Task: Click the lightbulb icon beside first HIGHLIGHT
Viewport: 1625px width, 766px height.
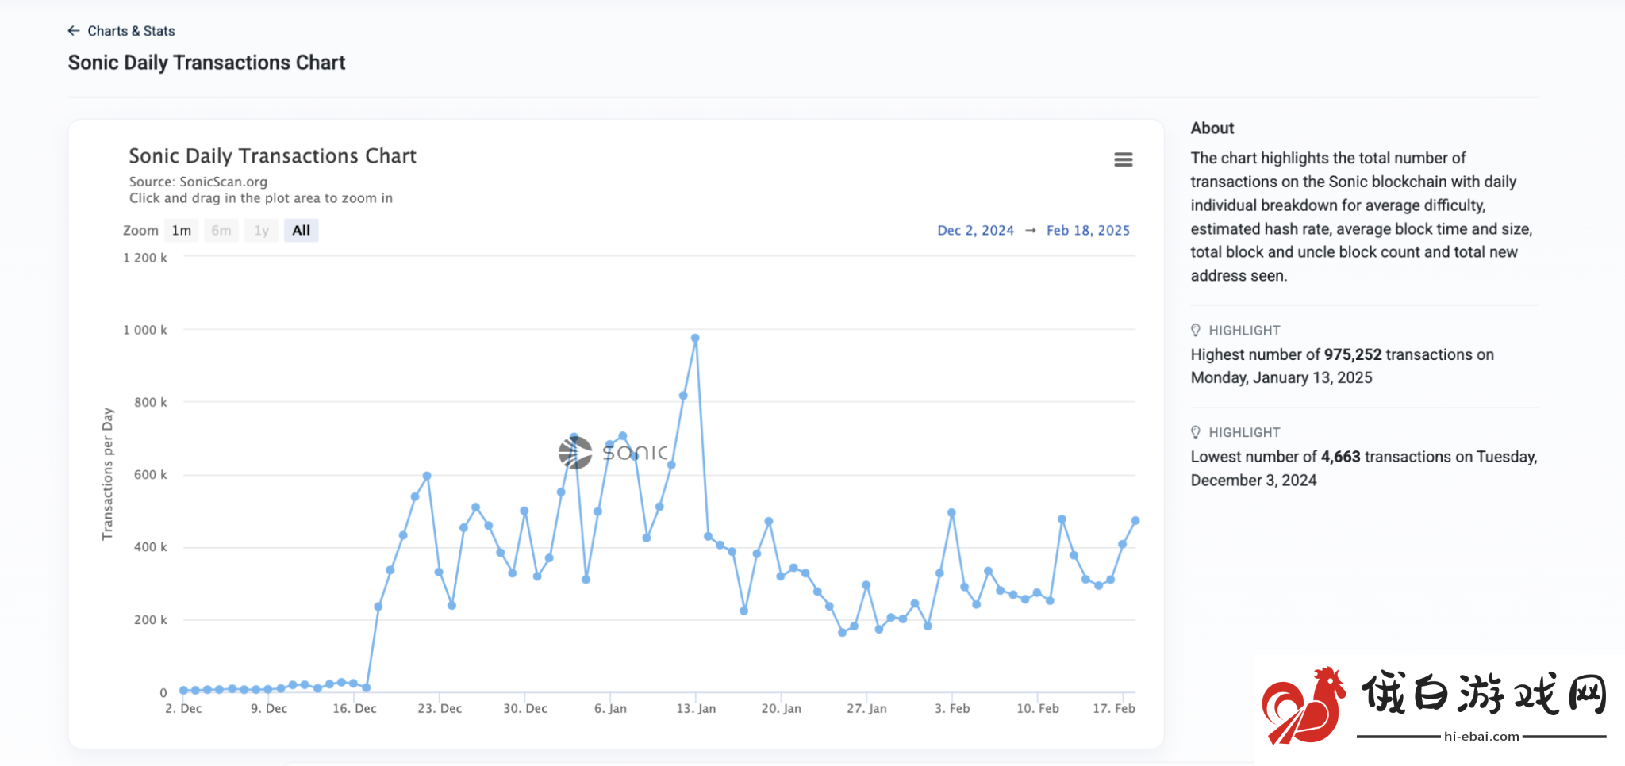Action: click(x=1196, y=330)
